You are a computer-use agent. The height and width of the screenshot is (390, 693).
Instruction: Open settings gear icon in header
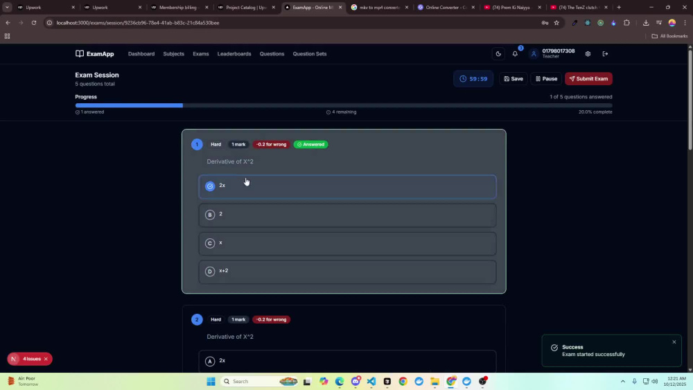[x=588, y=54]
